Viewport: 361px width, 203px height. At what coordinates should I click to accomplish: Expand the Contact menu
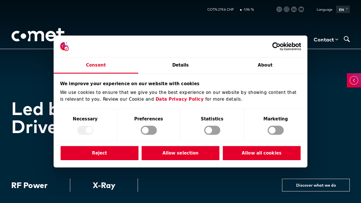326,40
